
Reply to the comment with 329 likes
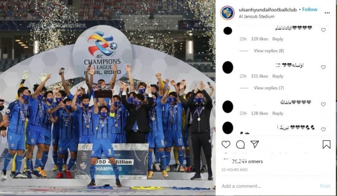pos(278,39)
